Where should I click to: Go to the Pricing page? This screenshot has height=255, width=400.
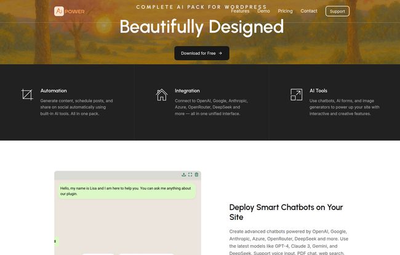(x=285, y=11)
